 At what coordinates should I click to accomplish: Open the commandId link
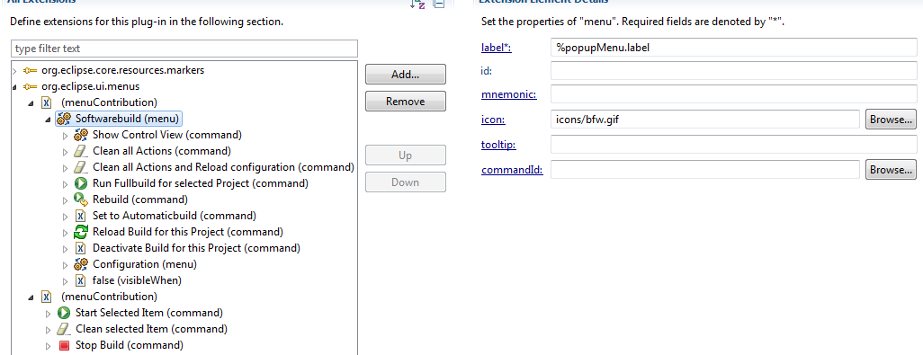click(512, 170)
